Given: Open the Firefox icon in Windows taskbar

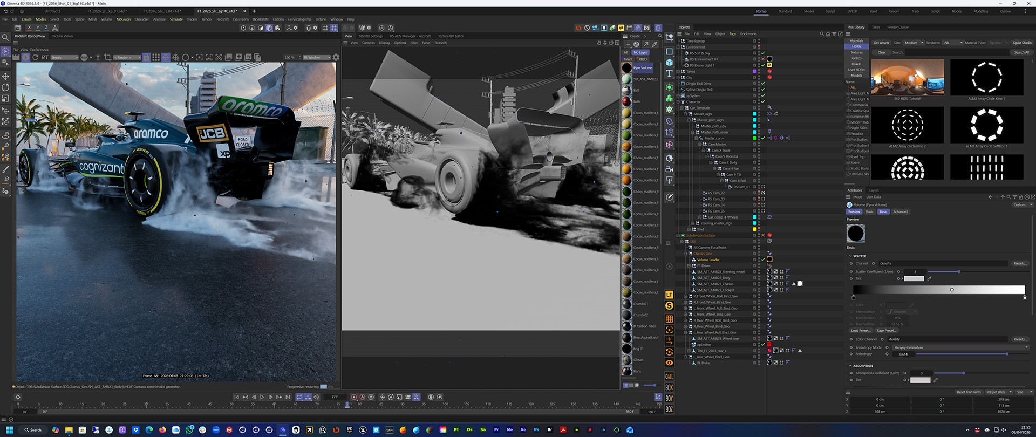Looking at the screenshot, I should (x=162, y=430).
